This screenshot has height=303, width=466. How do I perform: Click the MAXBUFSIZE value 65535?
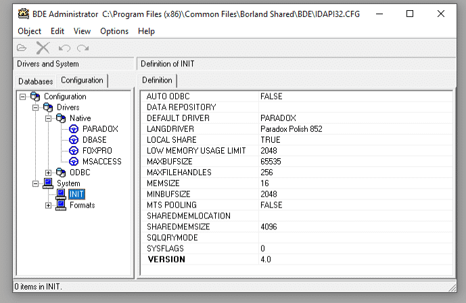point(271,162)
